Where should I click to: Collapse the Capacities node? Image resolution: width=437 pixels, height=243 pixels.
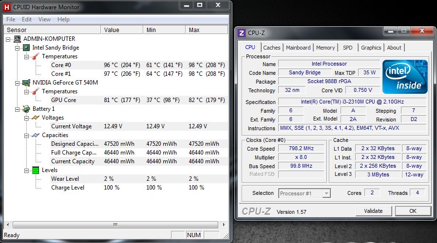26,136
